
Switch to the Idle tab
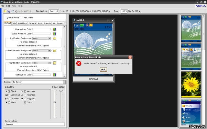tap(14, 23)
